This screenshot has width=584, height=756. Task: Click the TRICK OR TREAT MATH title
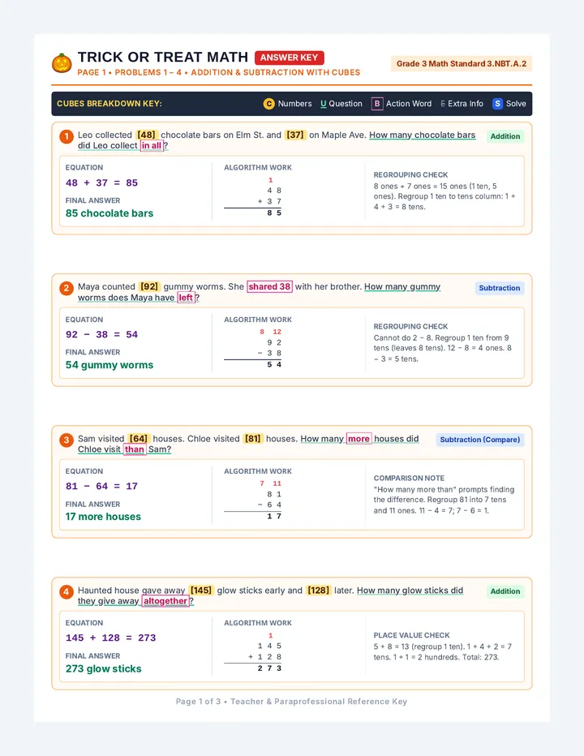pyautogui.click(x=162, y=58)
